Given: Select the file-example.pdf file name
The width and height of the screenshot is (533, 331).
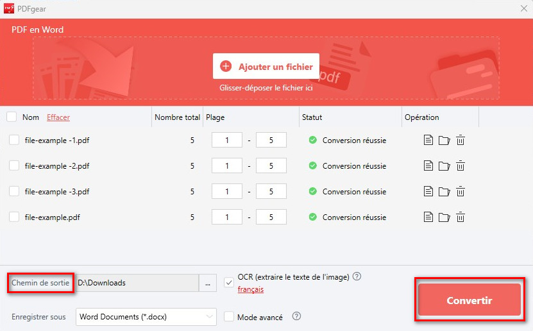Looking at the screenshot, I should point(52,217).
